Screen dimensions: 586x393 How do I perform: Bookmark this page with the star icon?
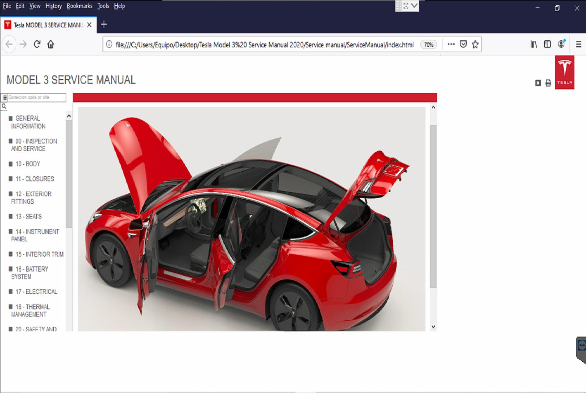(x=475, y=45)
